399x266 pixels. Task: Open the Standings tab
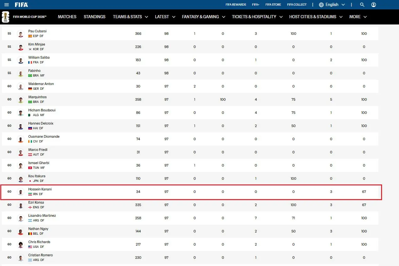pyautogui.click(x=94, y=17)
